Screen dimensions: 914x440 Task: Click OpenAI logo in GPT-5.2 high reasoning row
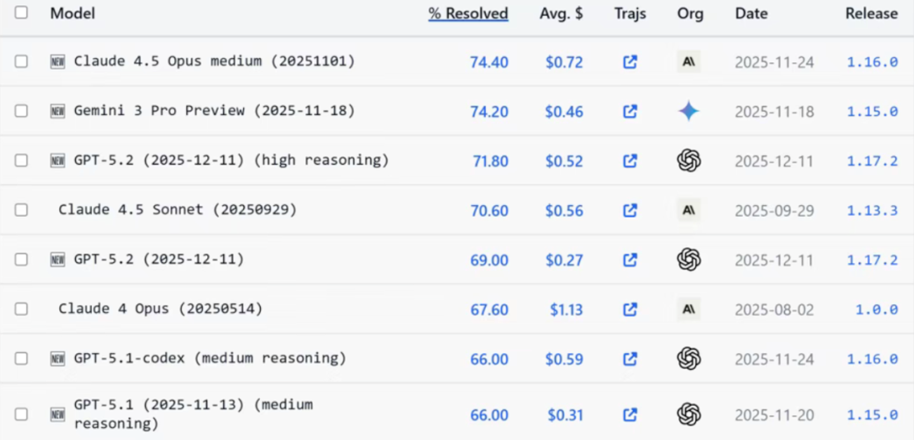[689, 161]
